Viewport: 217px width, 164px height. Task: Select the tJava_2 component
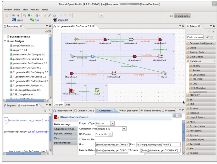point(97,90)
